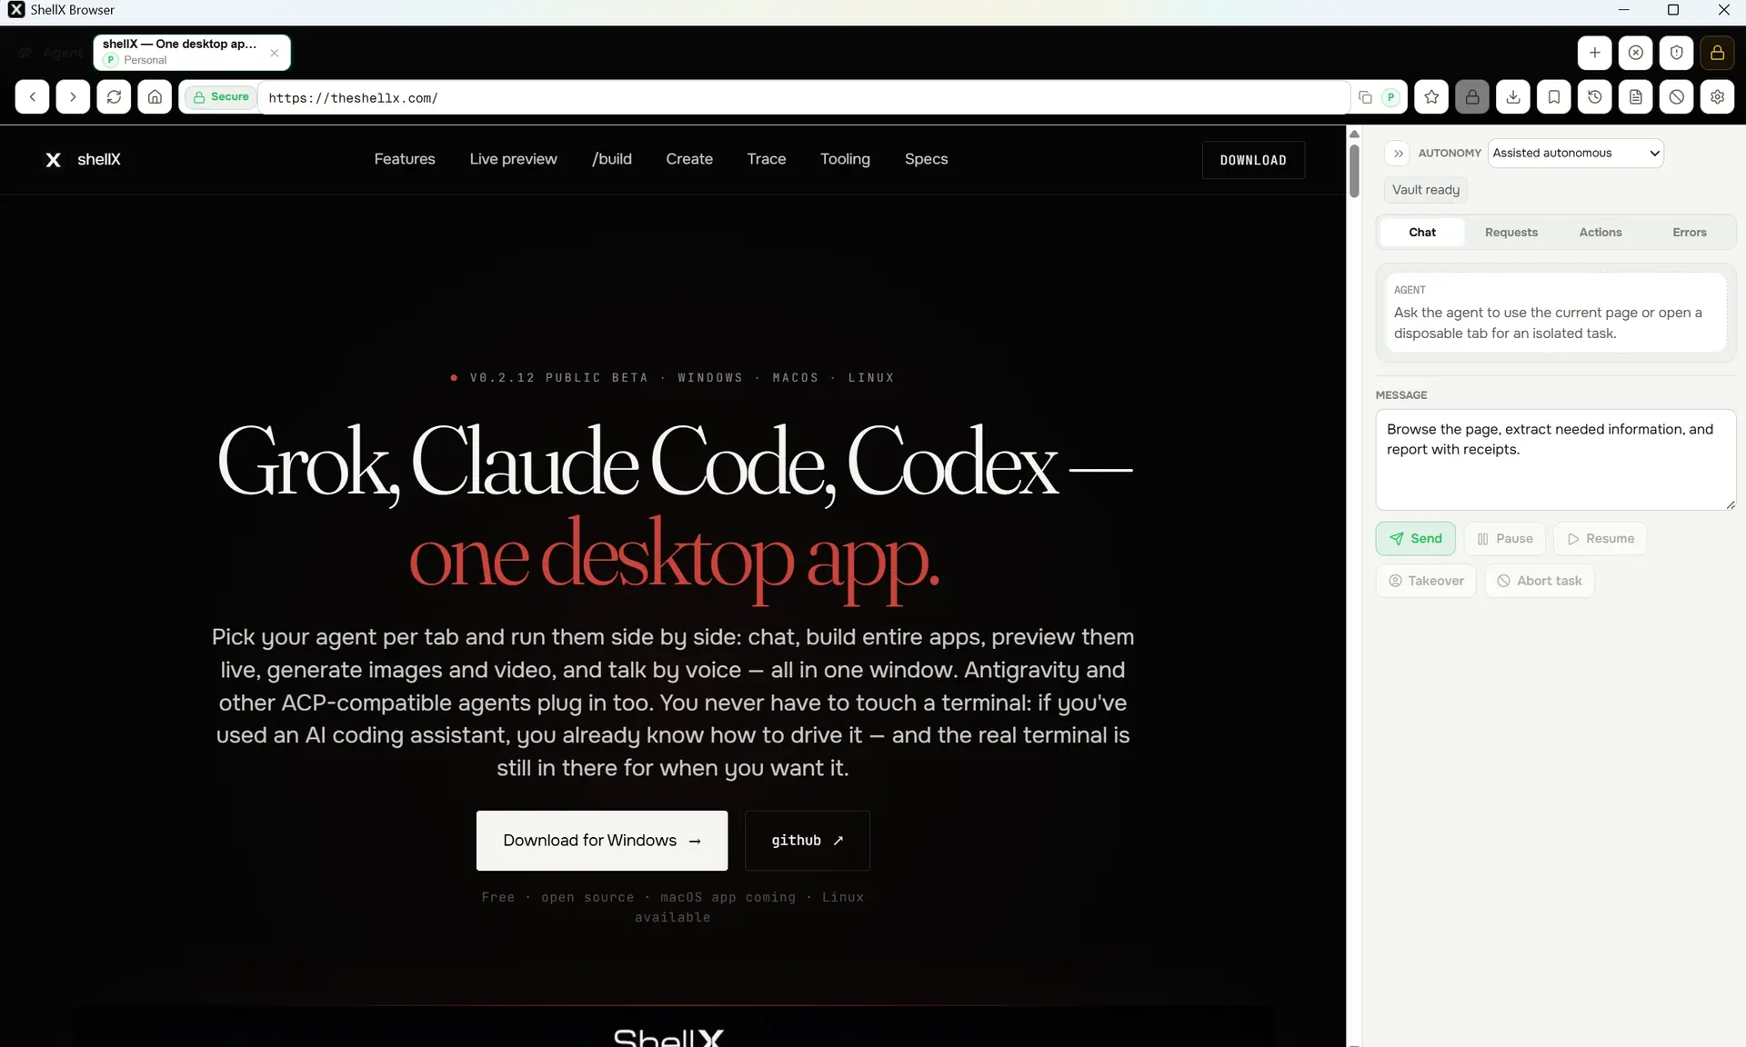Switch to the Actions tab
The height and width of the screenshot is (1047, 1746).
1600,233
